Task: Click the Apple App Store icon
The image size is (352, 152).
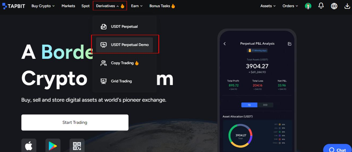Action: [29, 145]
